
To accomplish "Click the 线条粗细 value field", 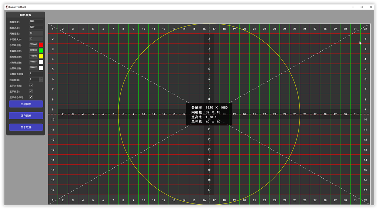I will (34, 79).
